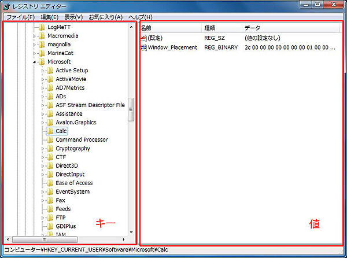Click the magnolia folder icon
The height and width of the screenshot is (258, 347).
[x=42, y=45]
